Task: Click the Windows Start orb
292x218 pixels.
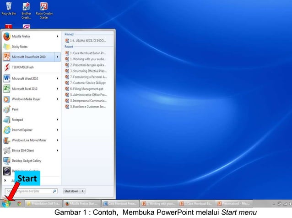Action: tap(6, 203)
